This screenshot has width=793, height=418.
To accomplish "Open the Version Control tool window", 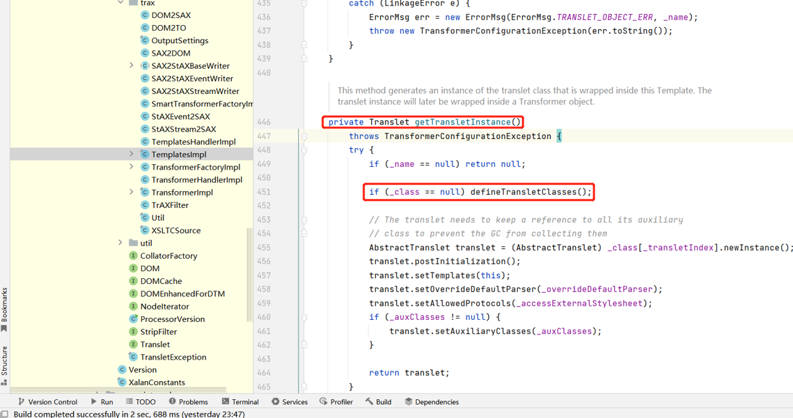I will [46, 402].
